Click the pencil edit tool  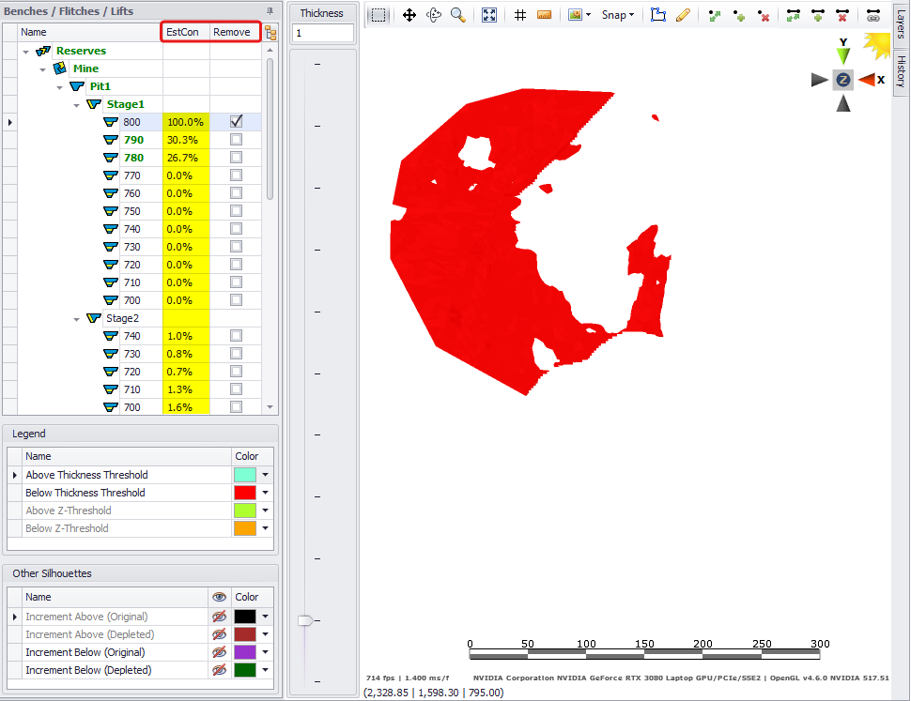(x=683, y=15)
